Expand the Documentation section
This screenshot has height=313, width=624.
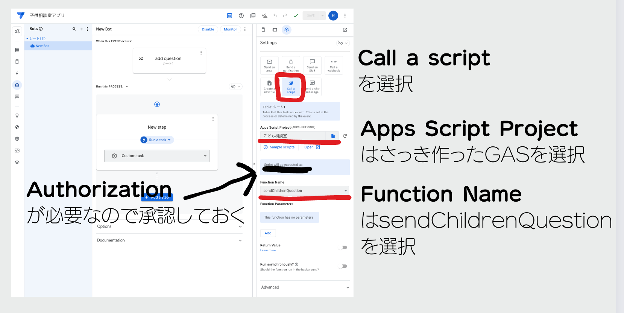point(169,240)
